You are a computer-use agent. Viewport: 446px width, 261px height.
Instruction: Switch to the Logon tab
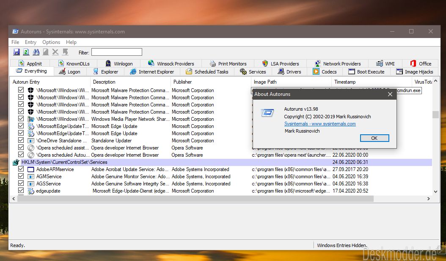pyautogui.click(x=70, y=72)
